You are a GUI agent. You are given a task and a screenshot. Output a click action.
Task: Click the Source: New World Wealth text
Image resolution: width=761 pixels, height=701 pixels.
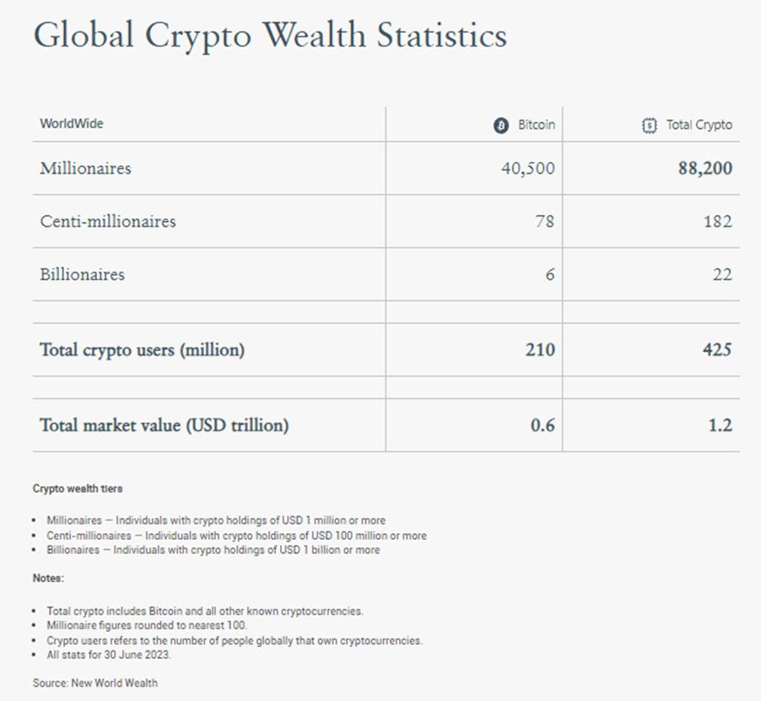(x=95, y=682)
